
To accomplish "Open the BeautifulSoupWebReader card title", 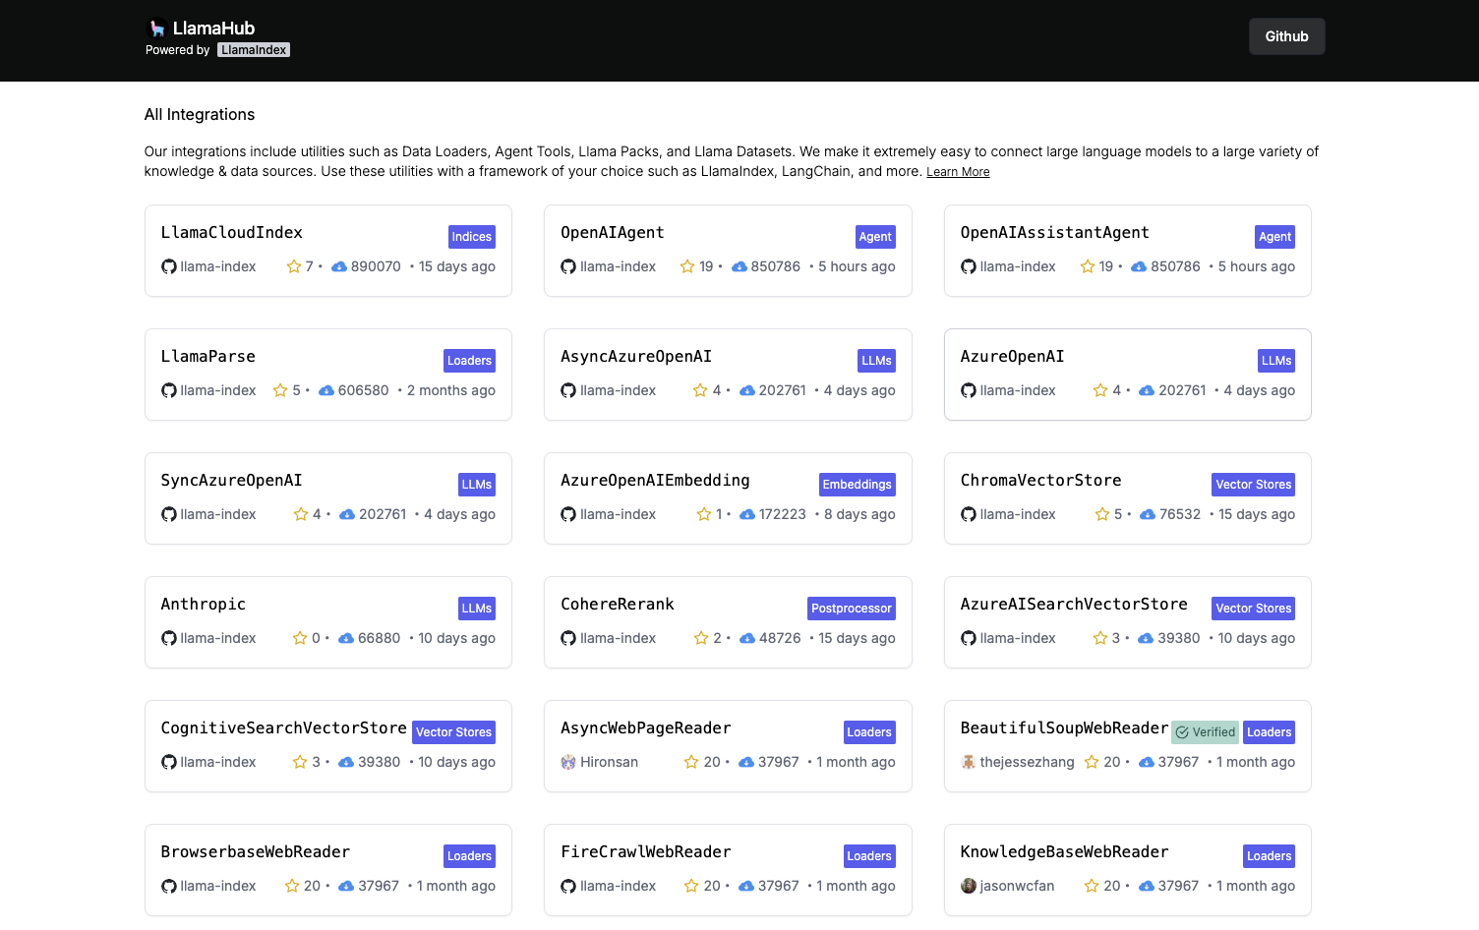I will click(x=1065, y=728).
